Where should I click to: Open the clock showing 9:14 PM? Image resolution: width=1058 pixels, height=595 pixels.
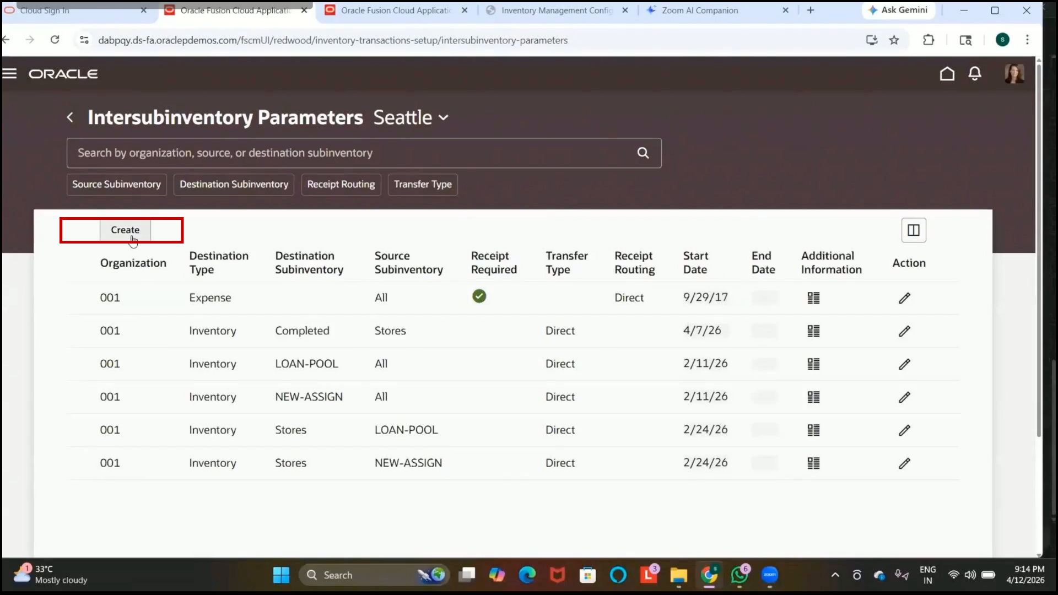click(1025, 575)
